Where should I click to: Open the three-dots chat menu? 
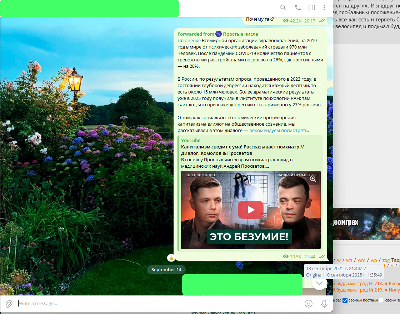point(324,7)
